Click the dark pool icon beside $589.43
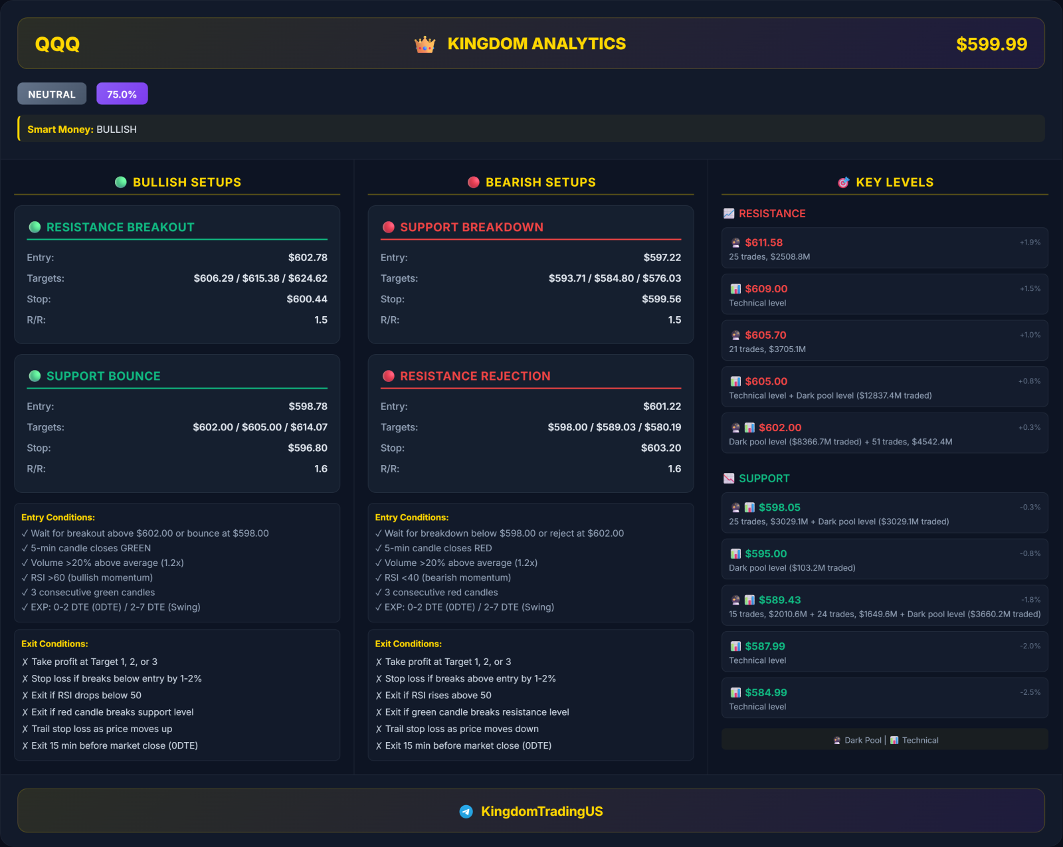 coord(735,600)
